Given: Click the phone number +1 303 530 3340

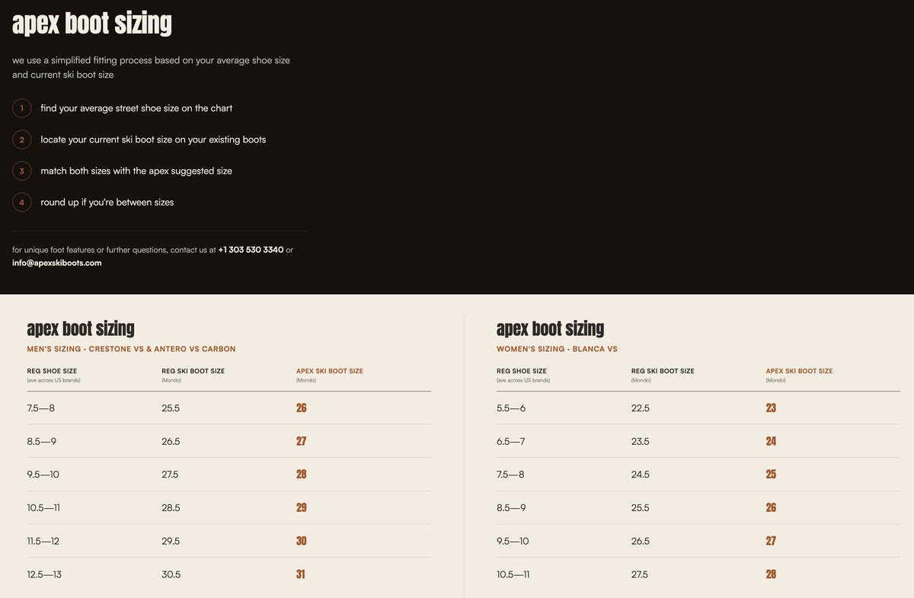Looking at the screenshot, I should click(251, 250).
